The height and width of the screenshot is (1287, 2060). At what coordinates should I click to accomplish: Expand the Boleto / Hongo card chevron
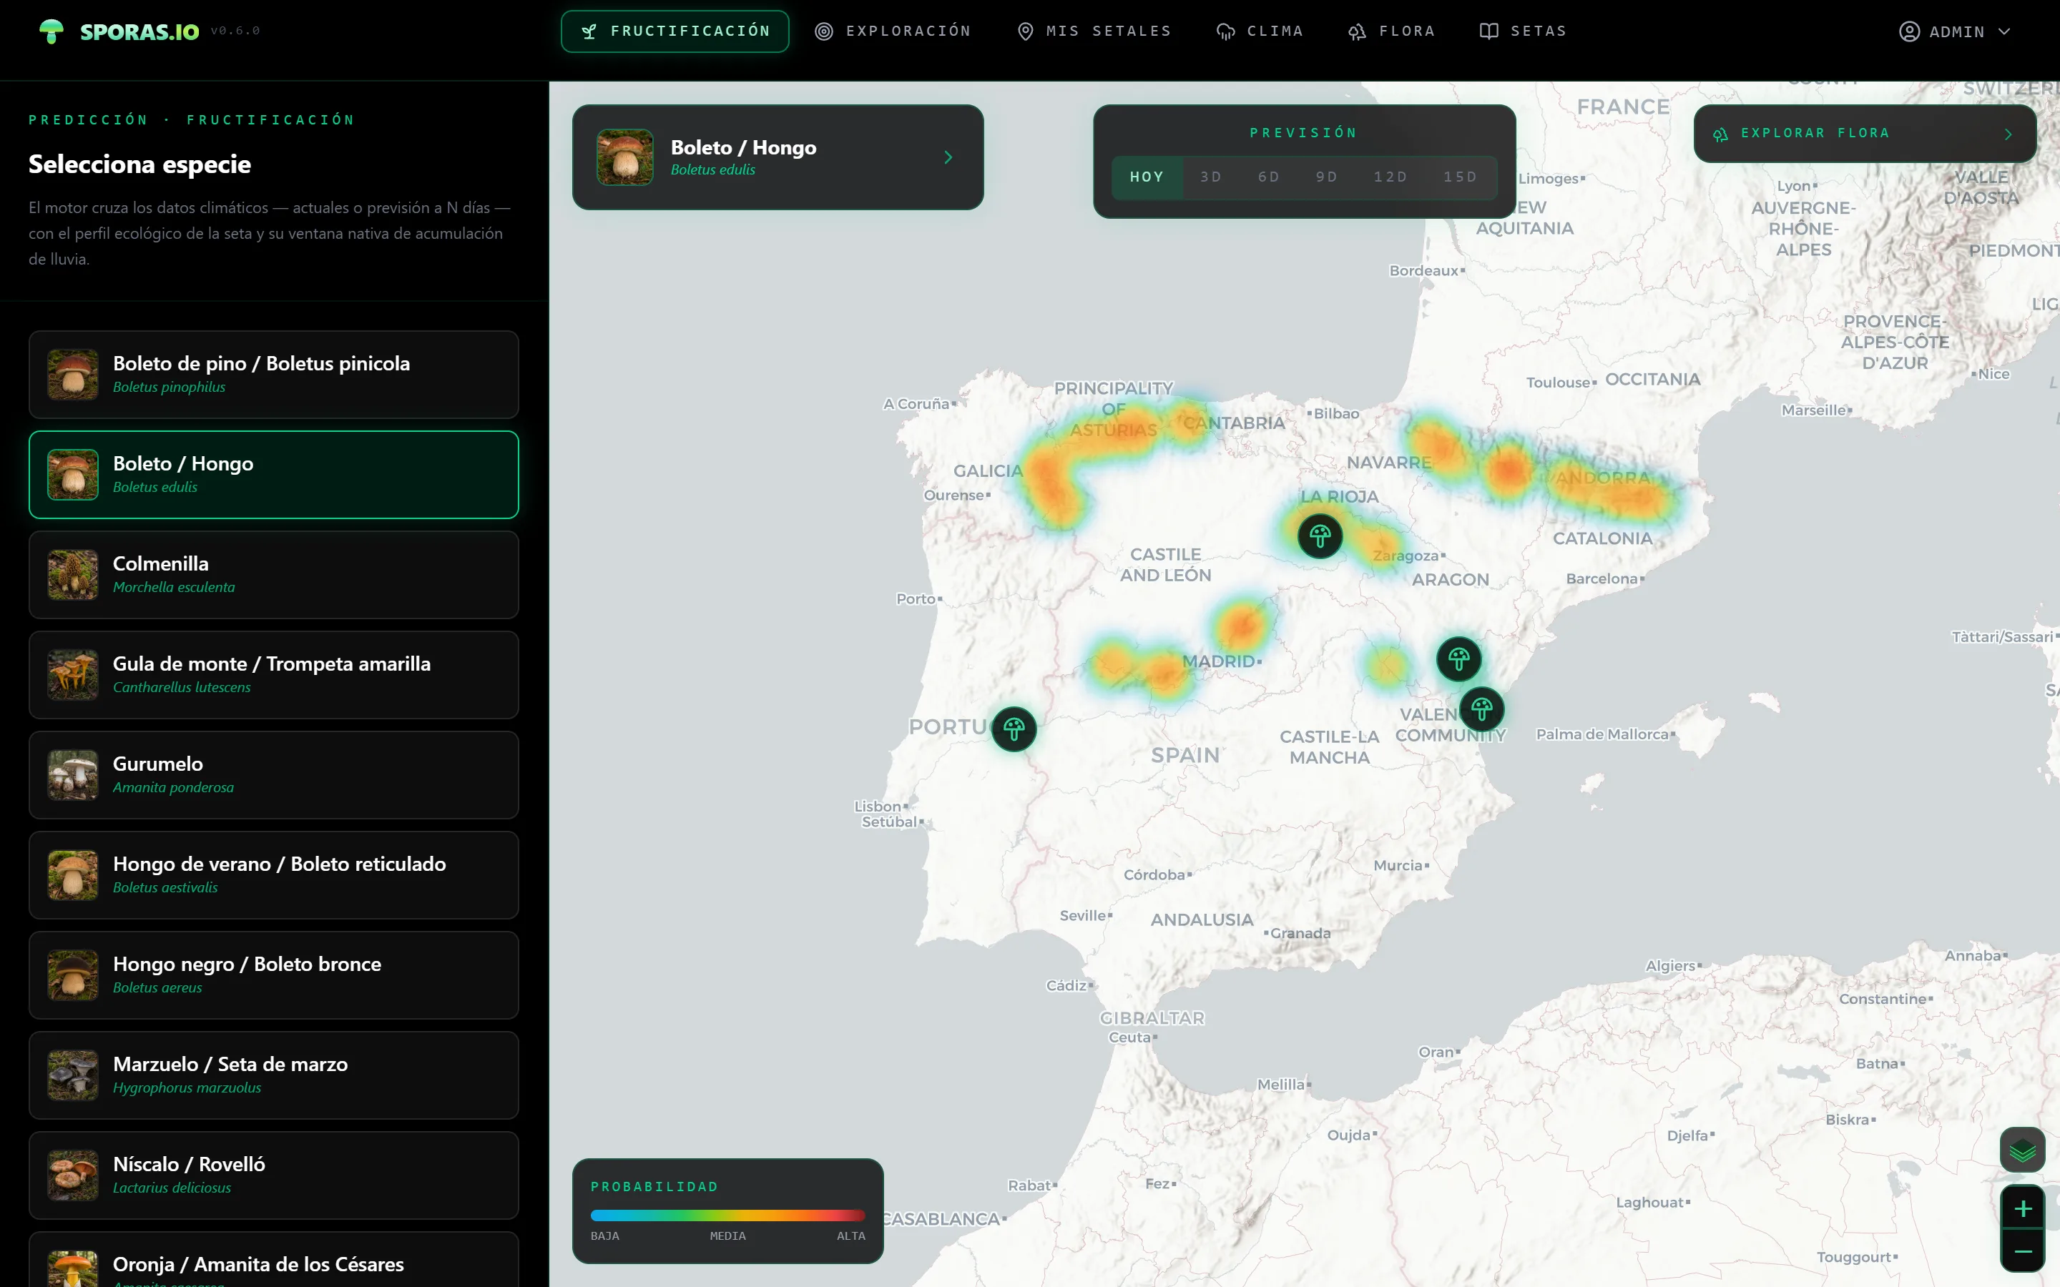948,157
